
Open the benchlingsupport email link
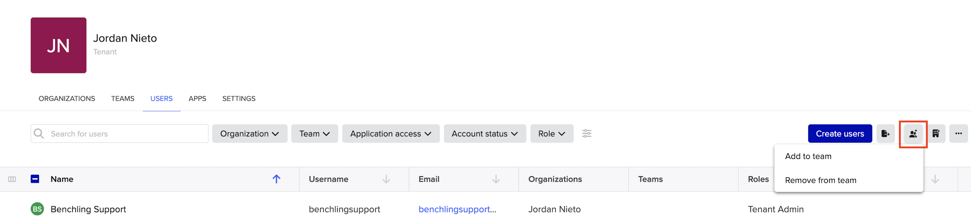coord(457,209)
